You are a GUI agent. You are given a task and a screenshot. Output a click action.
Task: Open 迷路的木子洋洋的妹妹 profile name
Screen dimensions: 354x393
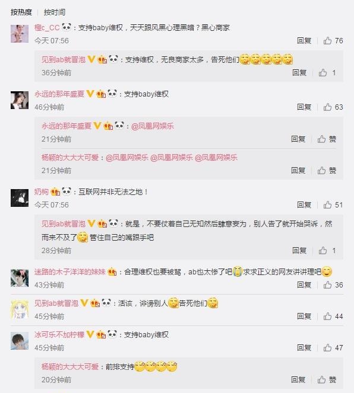pos(70,271)
